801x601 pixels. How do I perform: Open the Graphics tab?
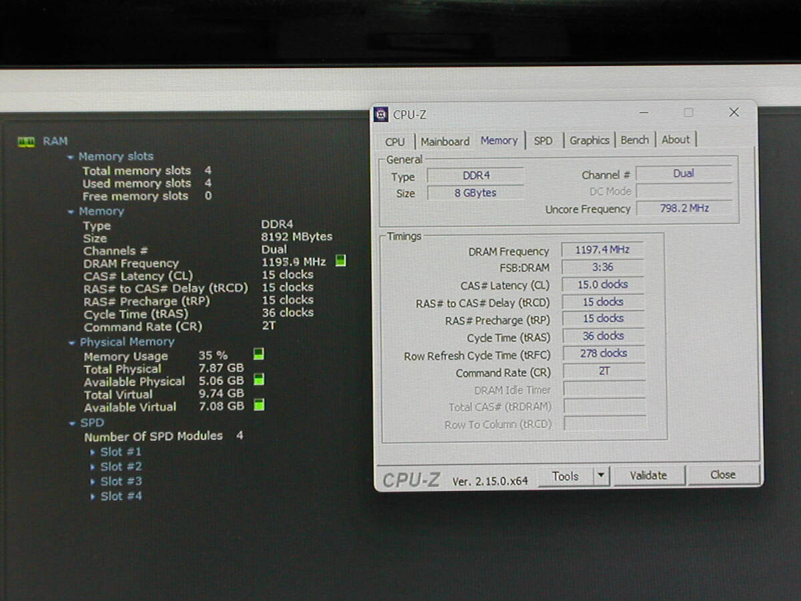pyautogui.click(x=589, y=140)
